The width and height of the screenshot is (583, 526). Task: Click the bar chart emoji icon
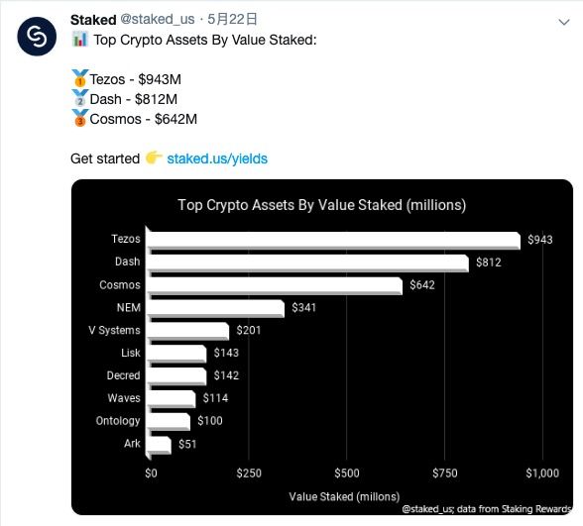(80, 39)
